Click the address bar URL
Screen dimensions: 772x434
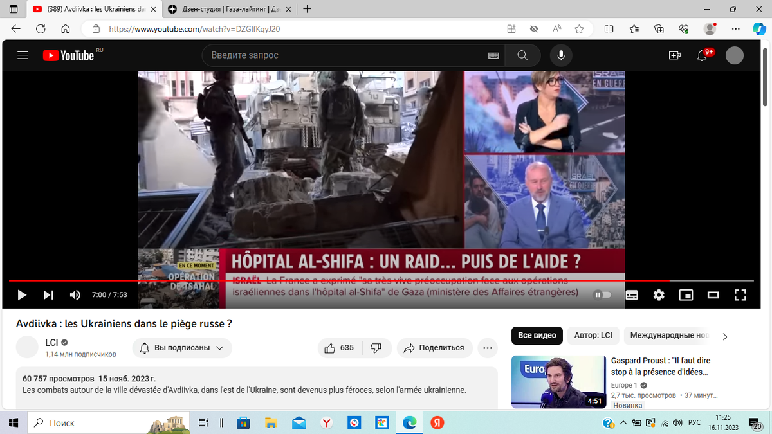[x=194, y=29]
